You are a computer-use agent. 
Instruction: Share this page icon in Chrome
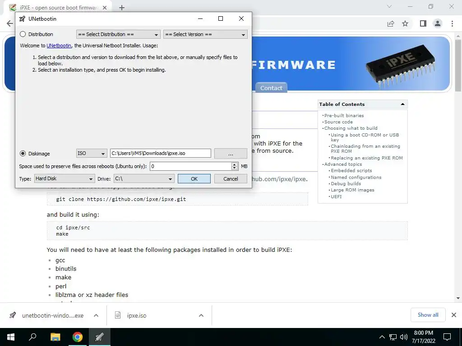391,23
